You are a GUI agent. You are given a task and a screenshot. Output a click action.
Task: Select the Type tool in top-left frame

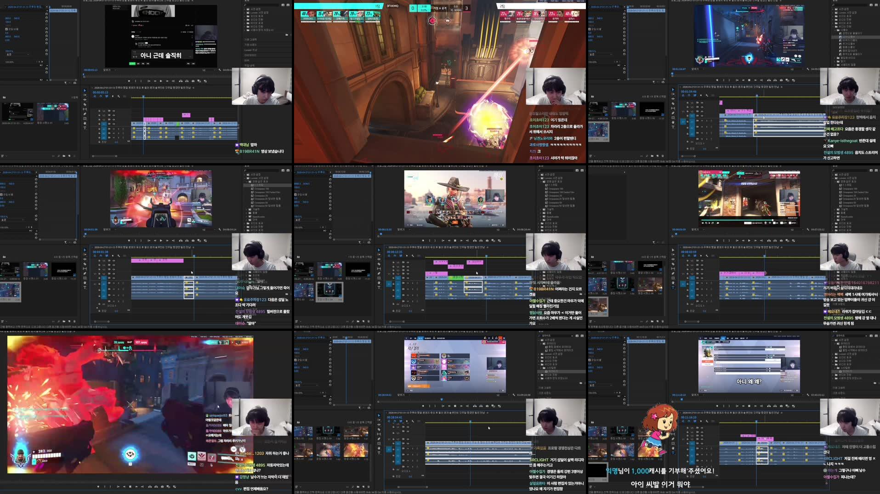(85, 128)
